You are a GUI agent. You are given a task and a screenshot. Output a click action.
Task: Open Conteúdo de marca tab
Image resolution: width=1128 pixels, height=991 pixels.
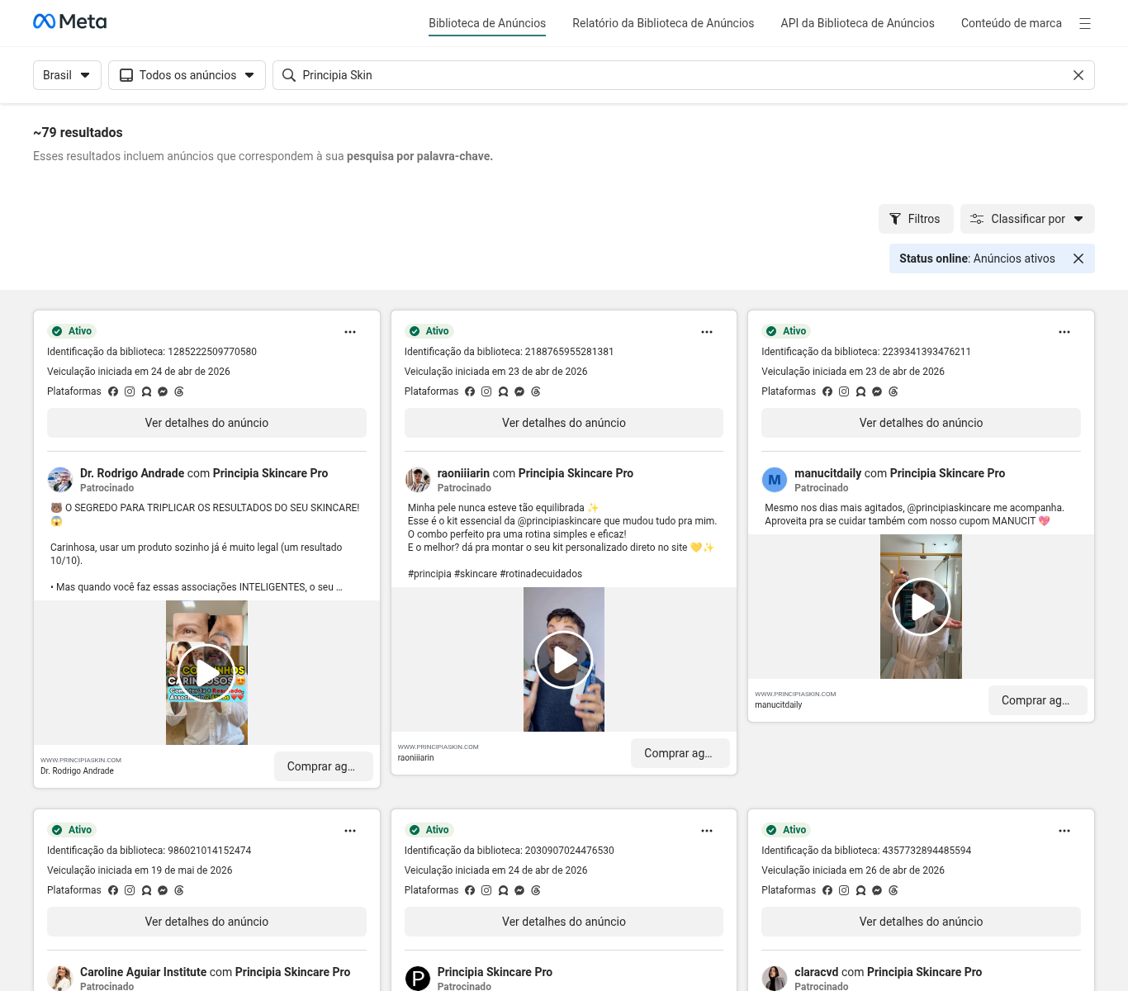(x=1011, y=23)
